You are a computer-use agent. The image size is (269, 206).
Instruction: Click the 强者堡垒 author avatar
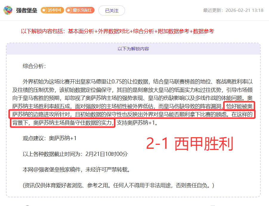point(8,10)
